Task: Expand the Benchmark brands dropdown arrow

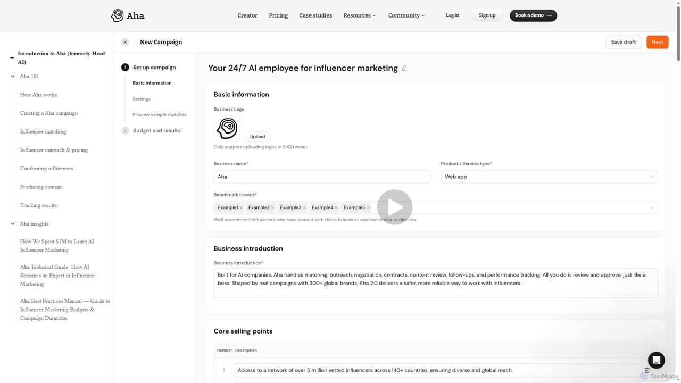Action: pyautogui.click(x=652, y=207)
